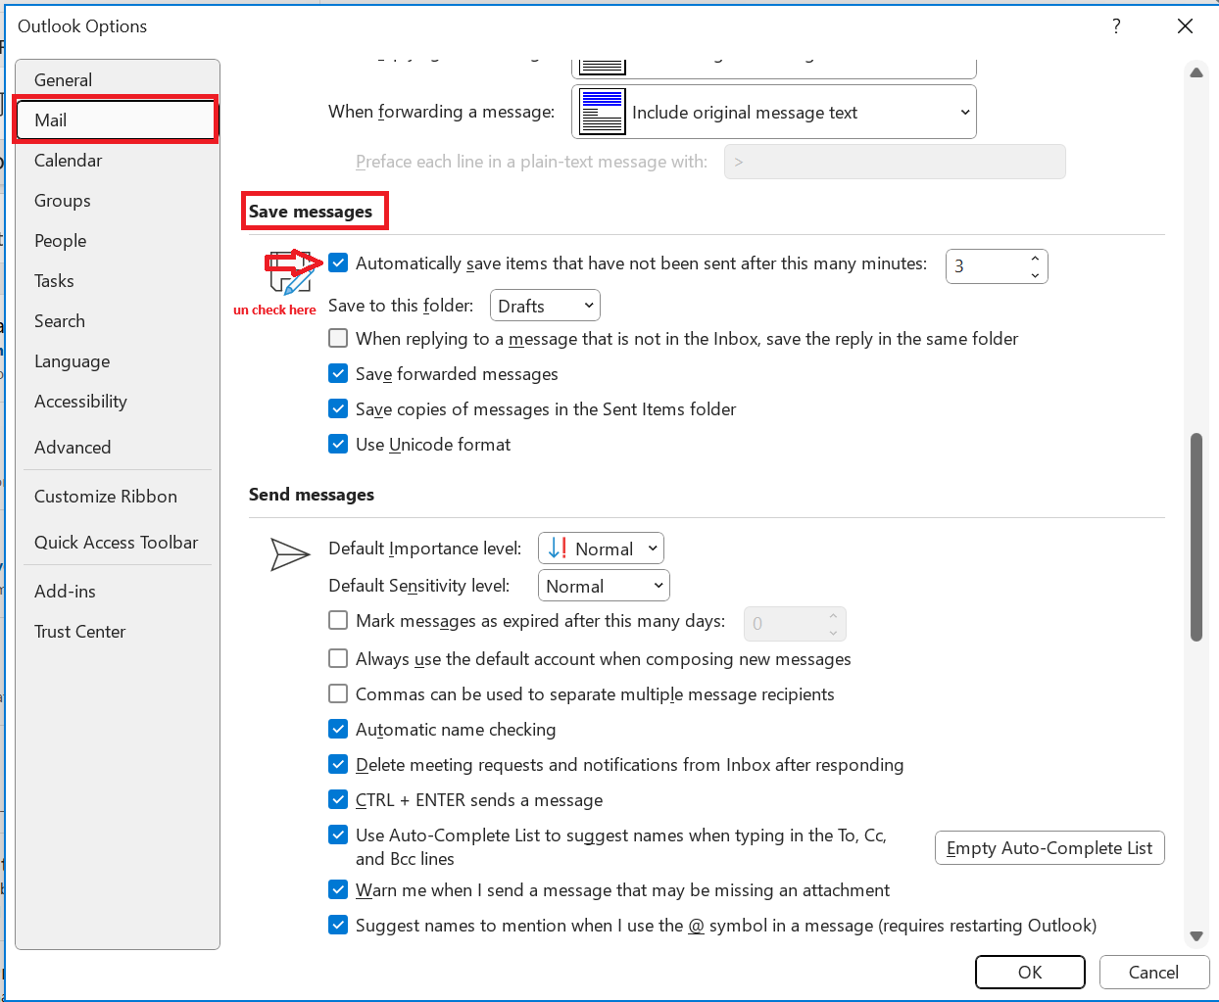Toggle Save forwarded messages checkbox
The height and width of the screenshot is (1002, 1219).
(338, 373)
